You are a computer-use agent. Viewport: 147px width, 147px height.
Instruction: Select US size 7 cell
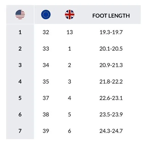coord(20,131)
